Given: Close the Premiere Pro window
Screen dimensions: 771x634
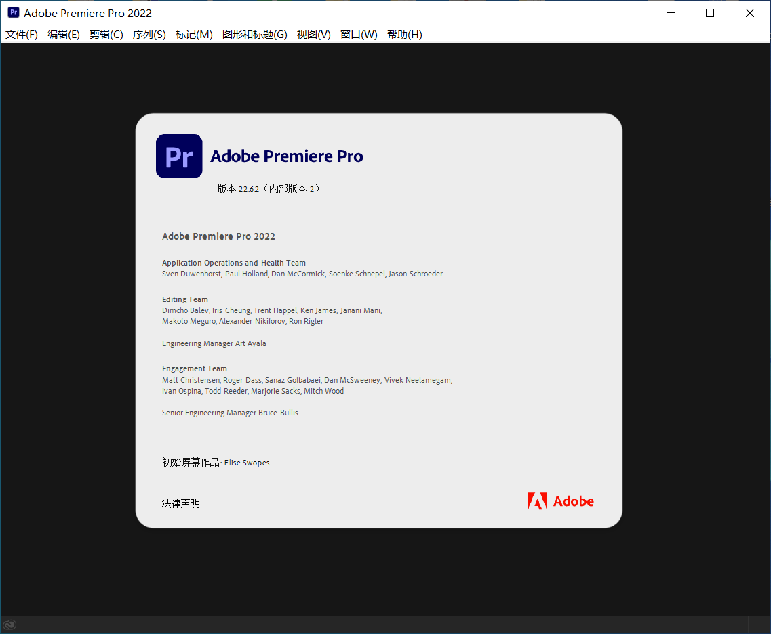Looking at the screenshot, I should click(750, 13).
